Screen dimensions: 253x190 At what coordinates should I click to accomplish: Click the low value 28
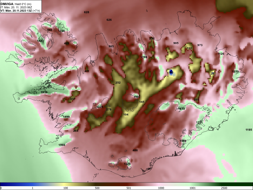[x=213, y=73]
